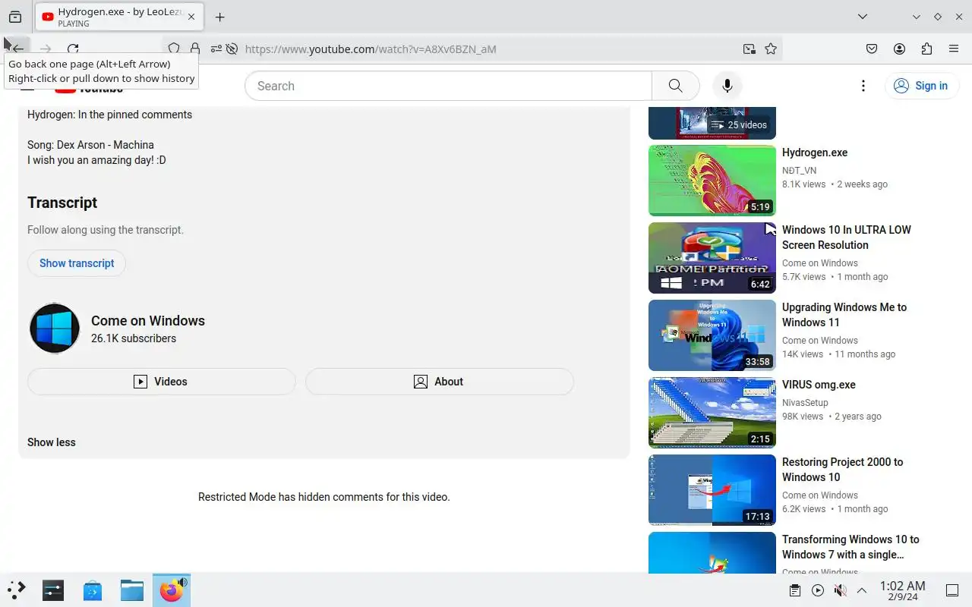Play Hydrogen.exe by NĐT_VN thumbnail
Image resolution: width=972 pixels, height=607 pixels.
tap(712, 181)
